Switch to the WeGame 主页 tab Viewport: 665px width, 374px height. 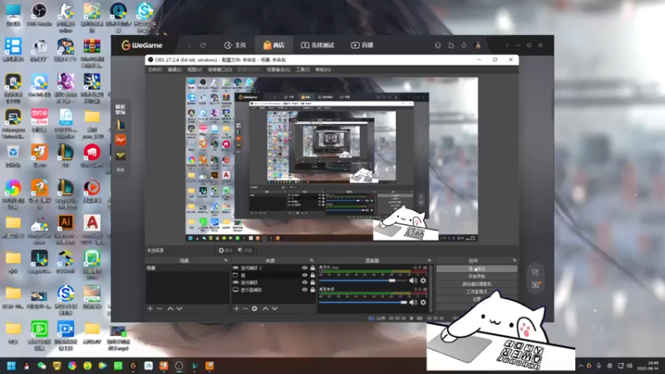click(x=235, y=45)
